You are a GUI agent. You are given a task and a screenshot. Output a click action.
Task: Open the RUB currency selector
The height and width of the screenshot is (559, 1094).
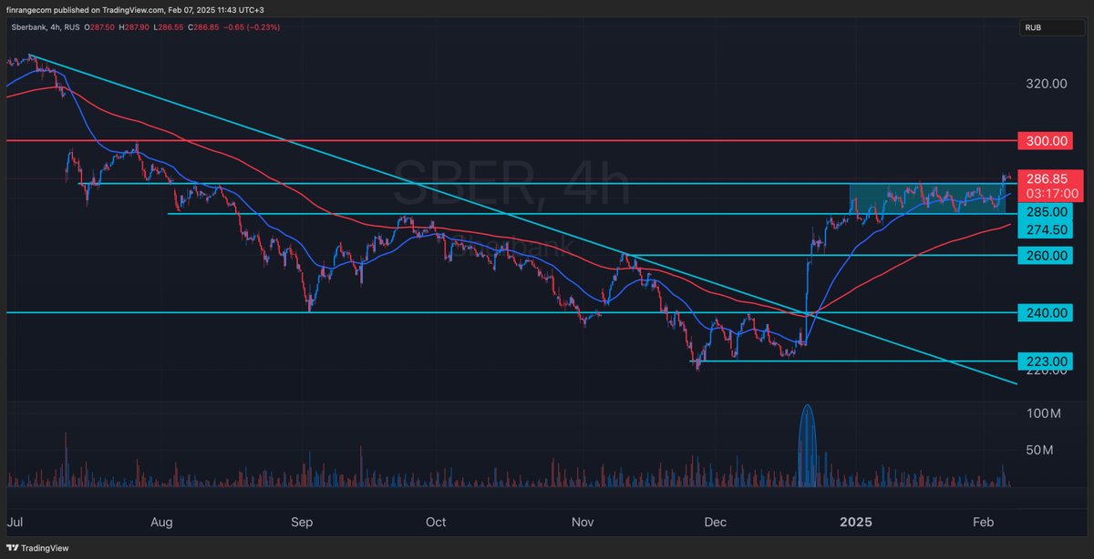[x=1050, y=28]
